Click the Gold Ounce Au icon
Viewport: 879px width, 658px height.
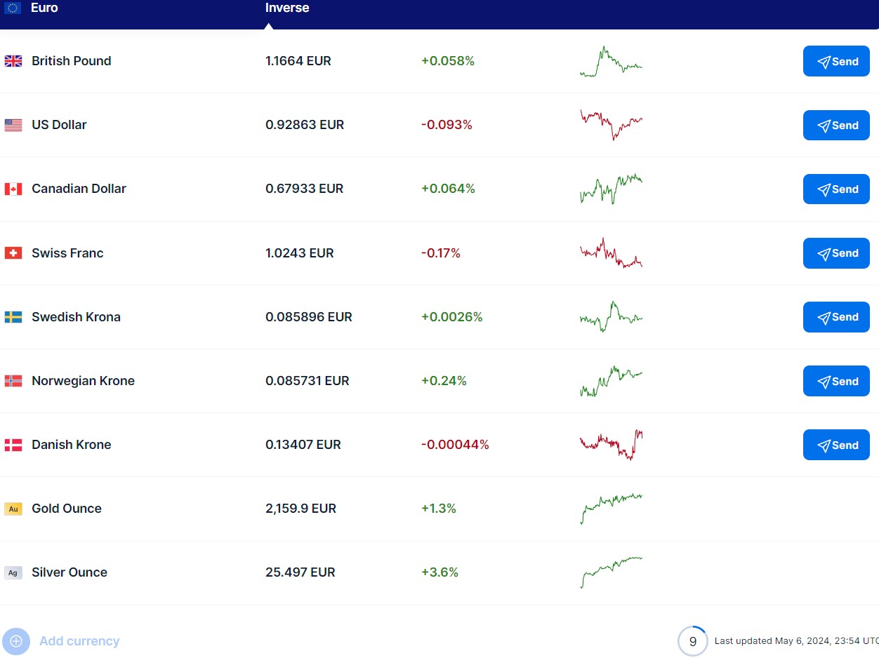coord(13,509)
